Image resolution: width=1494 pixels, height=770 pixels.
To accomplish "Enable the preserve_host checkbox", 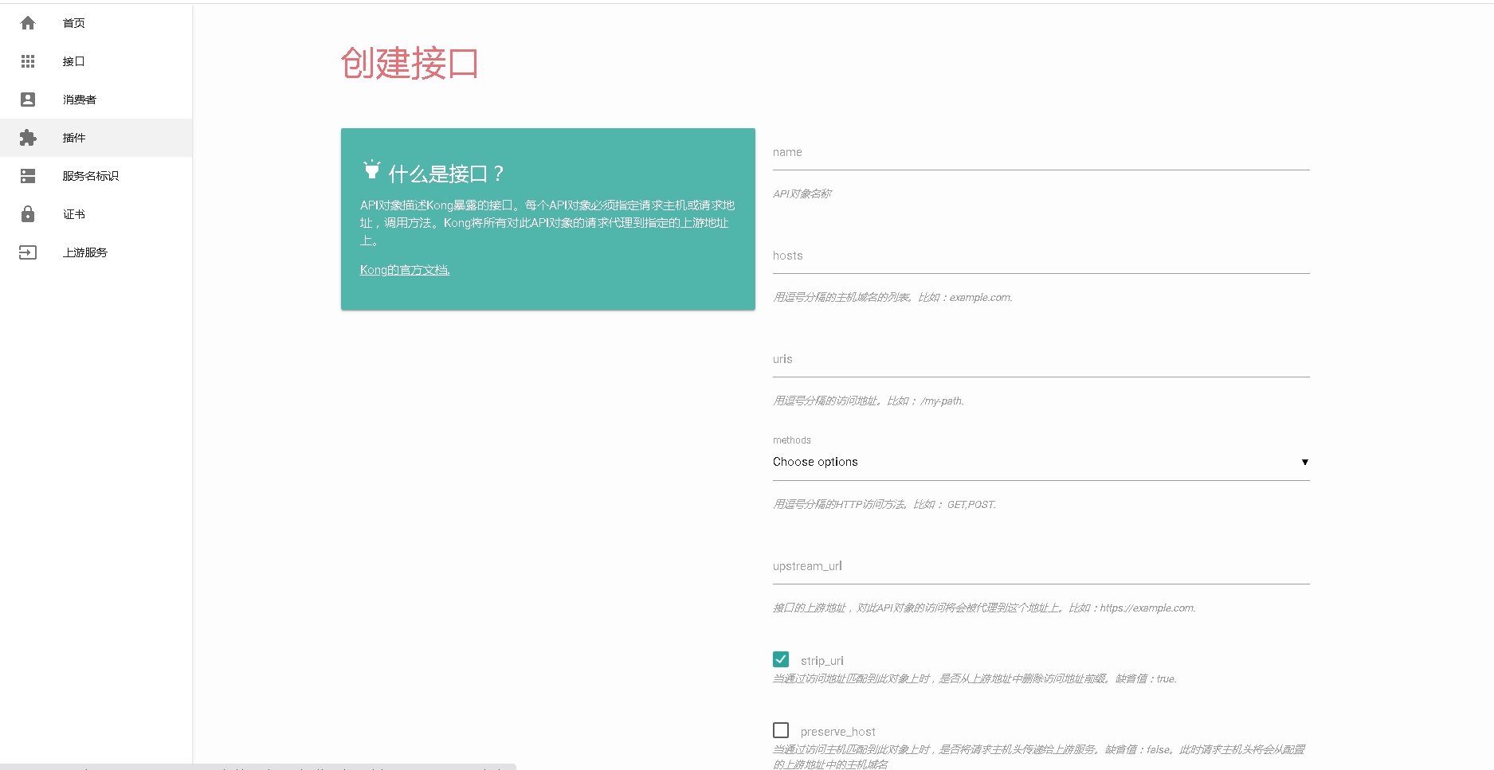I will (x=781, y=730).
